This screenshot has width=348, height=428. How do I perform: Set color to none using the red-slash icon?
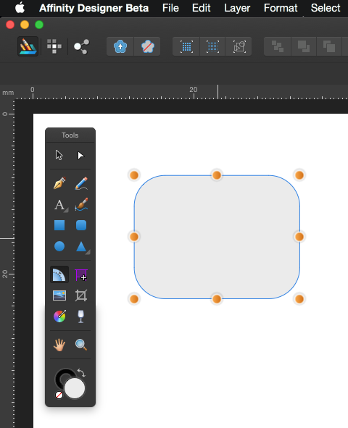(x=59, y=395)
